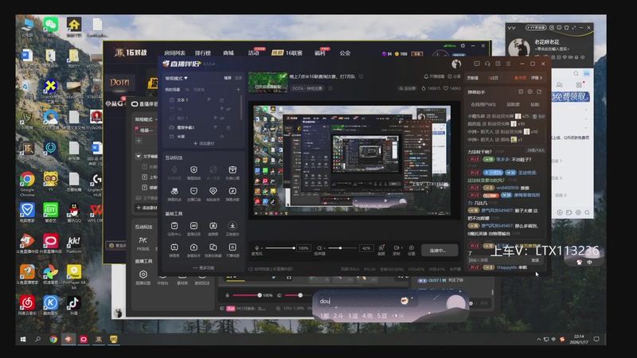Click the microphone icon in the audio bar
The image size is (637, 358).
point(256,248)
